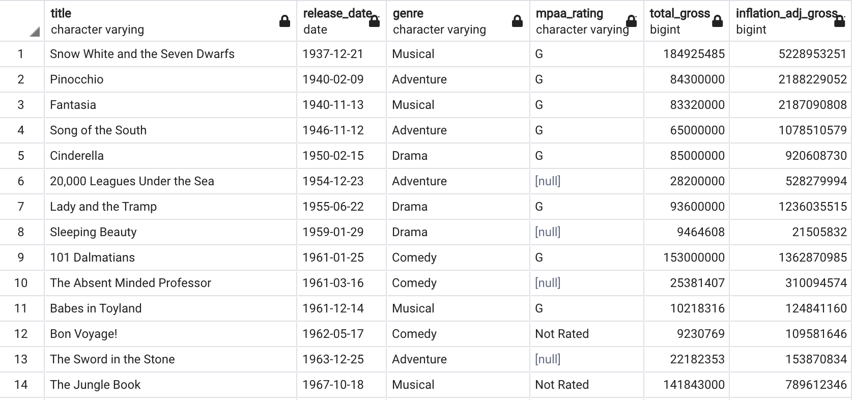Click the Song of the South title cell
The image size is (852, 400).
(x=98, y=130)
